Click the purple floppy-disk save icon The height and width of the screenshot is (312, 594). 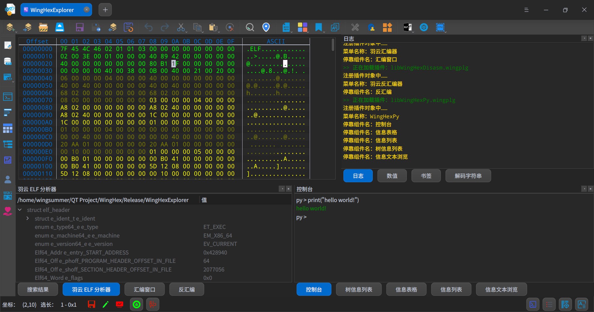click(x=80, y=27)
